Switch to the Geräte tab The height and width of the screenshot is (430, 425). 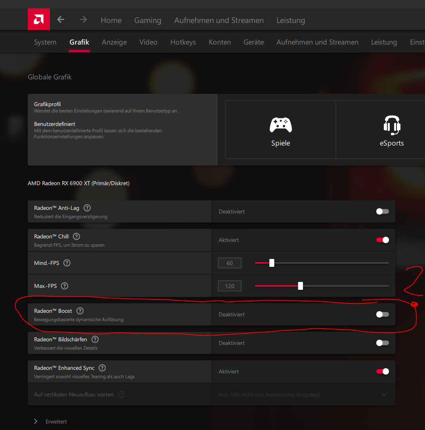[x=253, y=42]
